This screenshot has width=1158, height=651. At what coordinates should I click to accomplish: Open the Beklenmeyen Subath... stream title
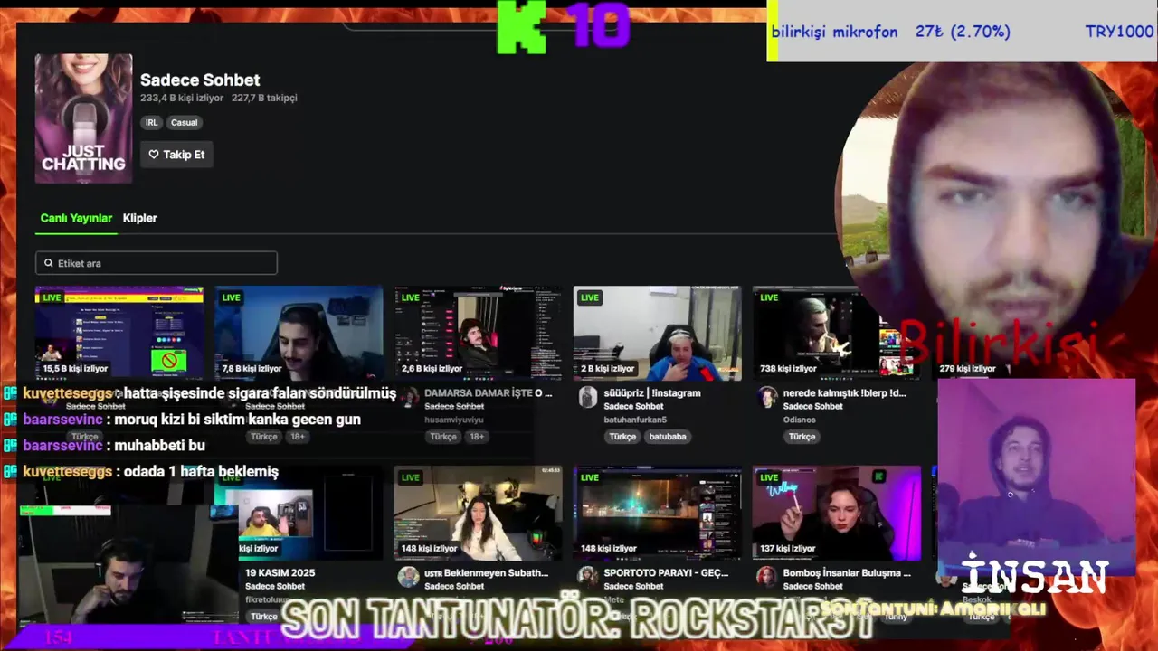(x=487, y=573)
